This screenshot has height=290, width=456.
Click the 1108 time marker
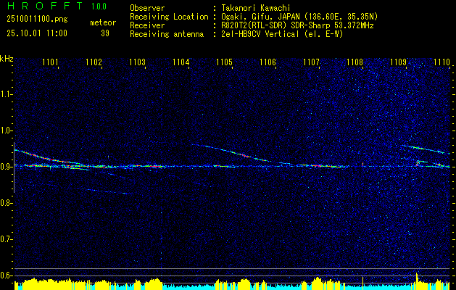pyautogui.click(x=355, y=62)
